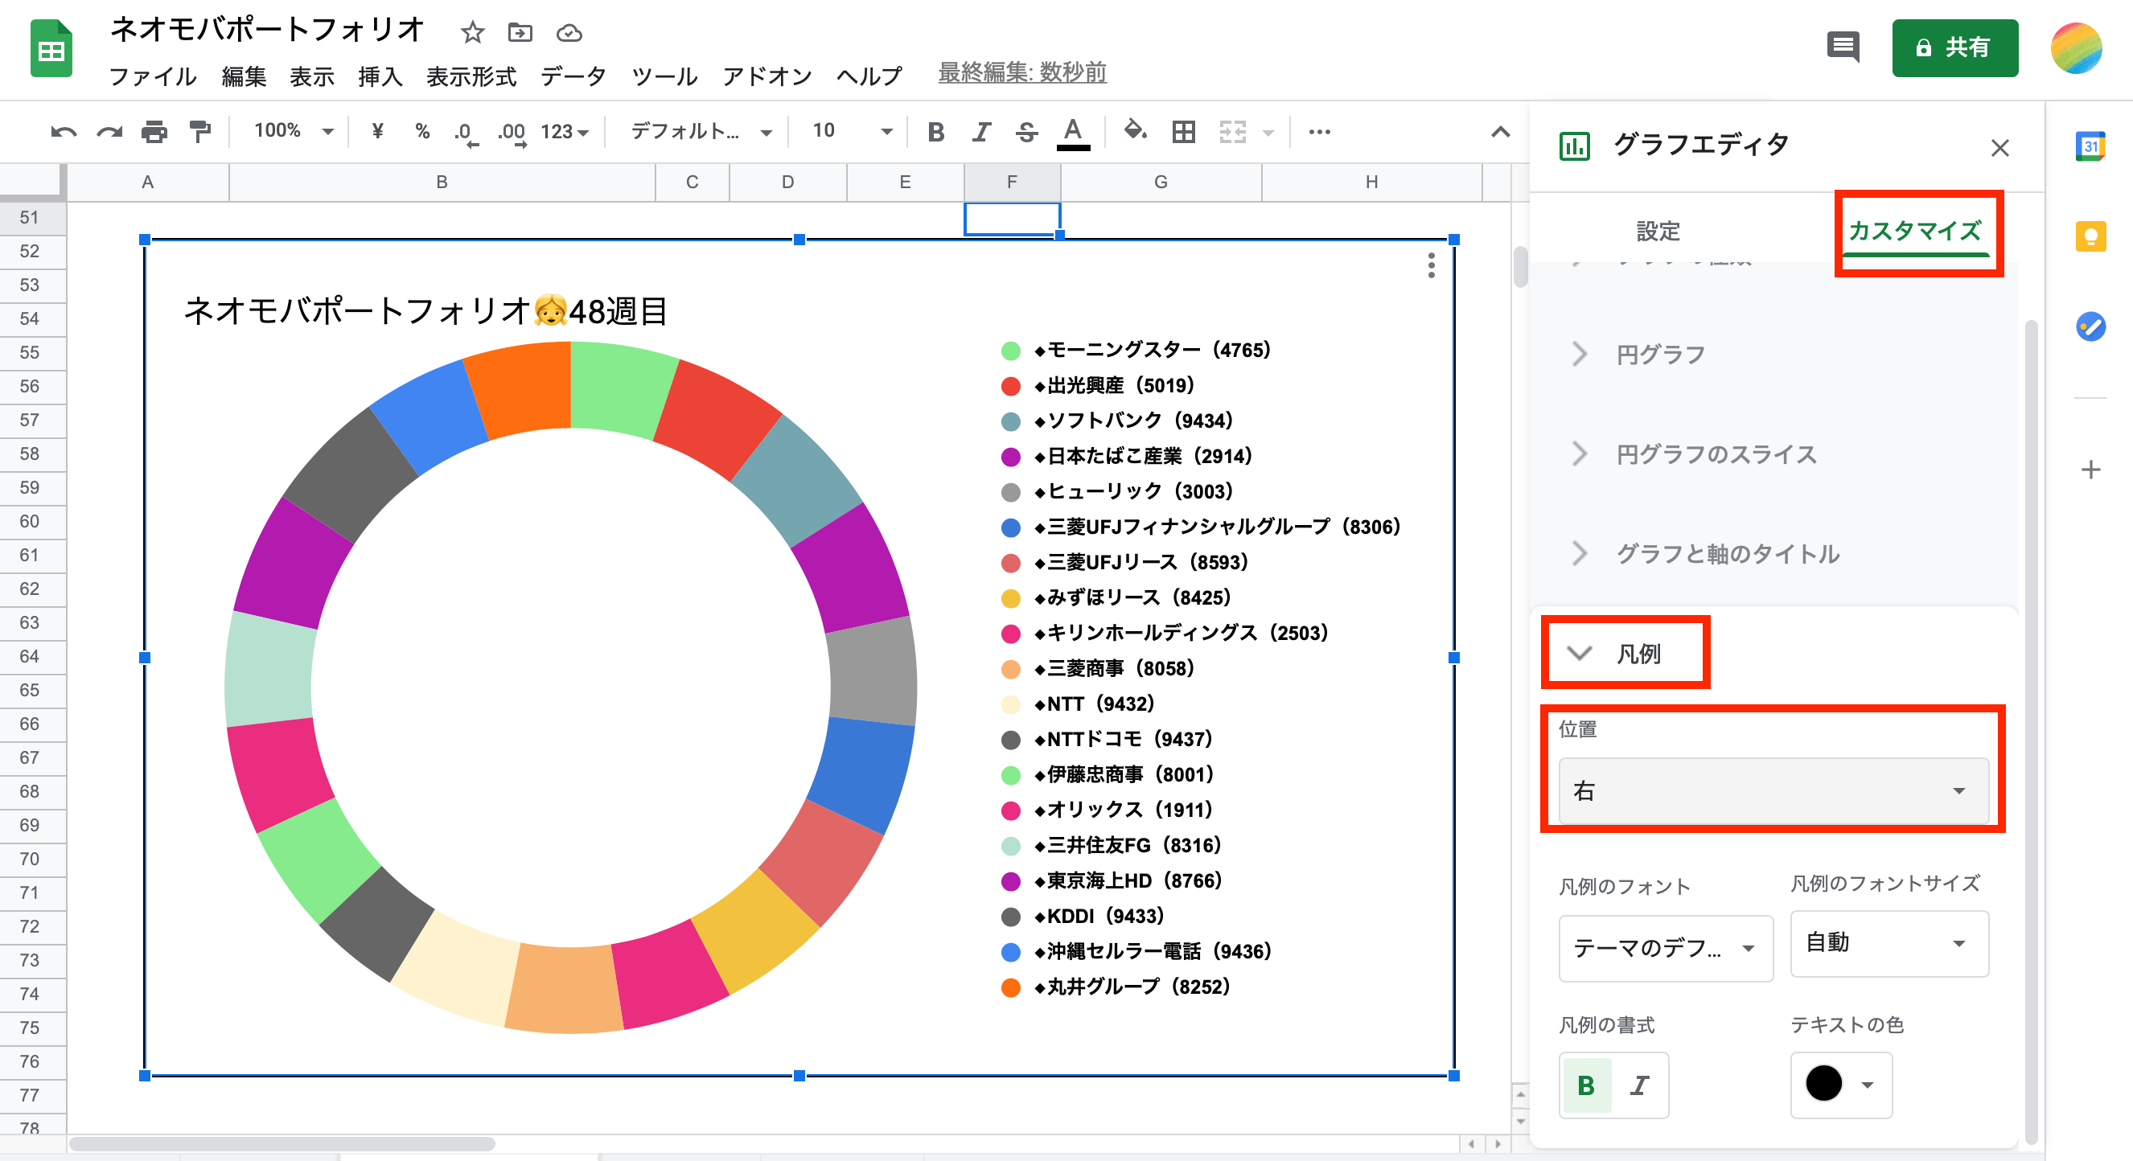Format as percent
This screenshot has width=2133, height=1161.
422,131
